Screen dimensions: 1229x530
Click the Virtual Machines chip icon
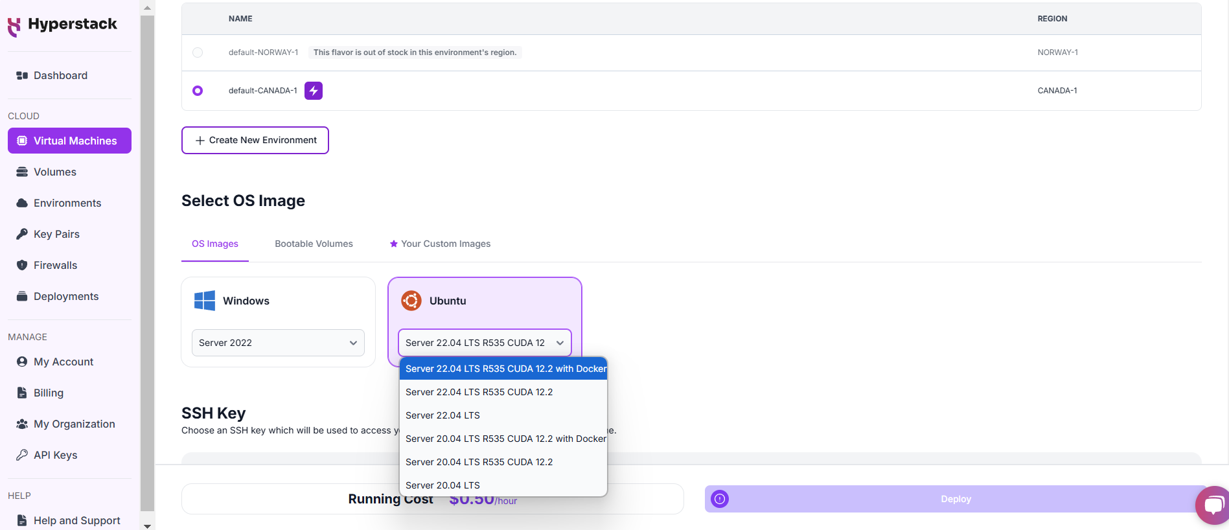[22, 141]
